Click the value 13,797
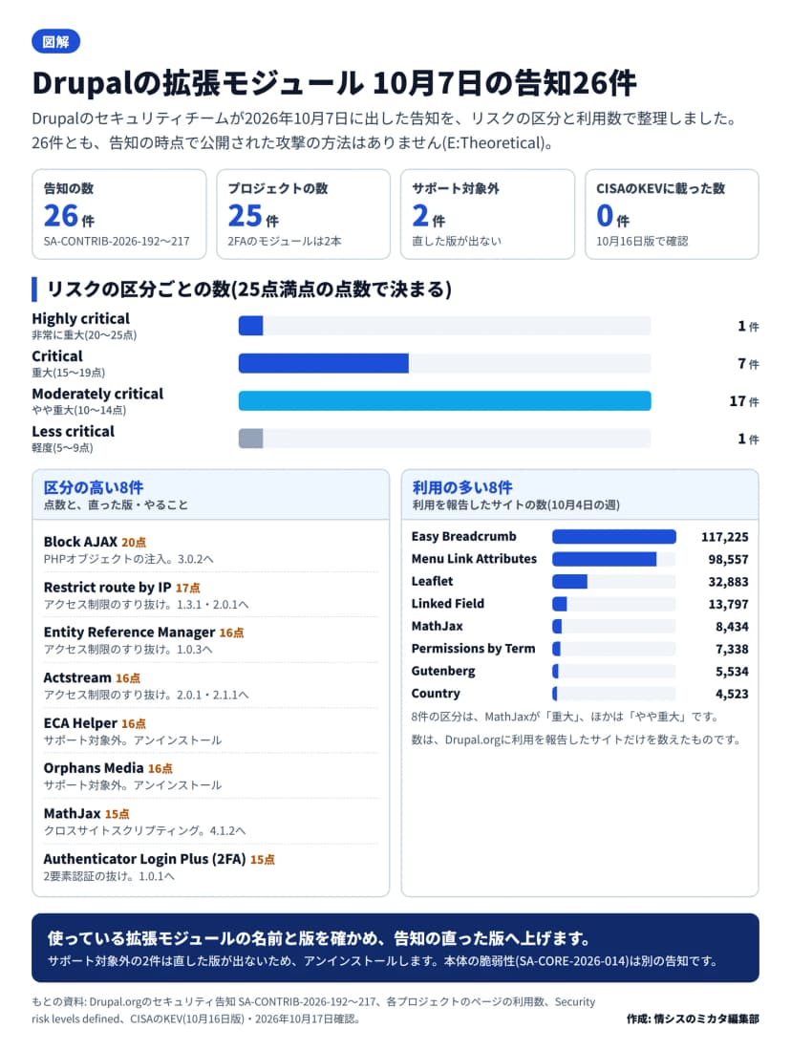Viewport: 791px width, 1051px height. 729,604
